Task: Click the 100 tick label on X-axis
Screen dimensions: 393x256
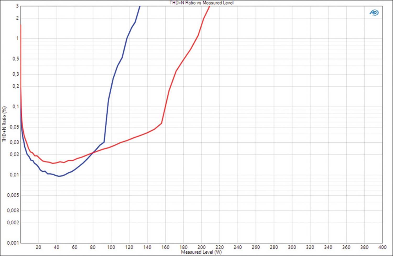Action: click(x=111, y=247)
